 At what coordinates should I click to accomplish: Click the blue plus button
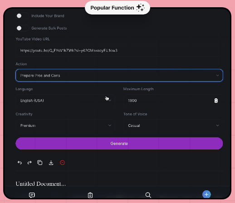tap(206, 194)
